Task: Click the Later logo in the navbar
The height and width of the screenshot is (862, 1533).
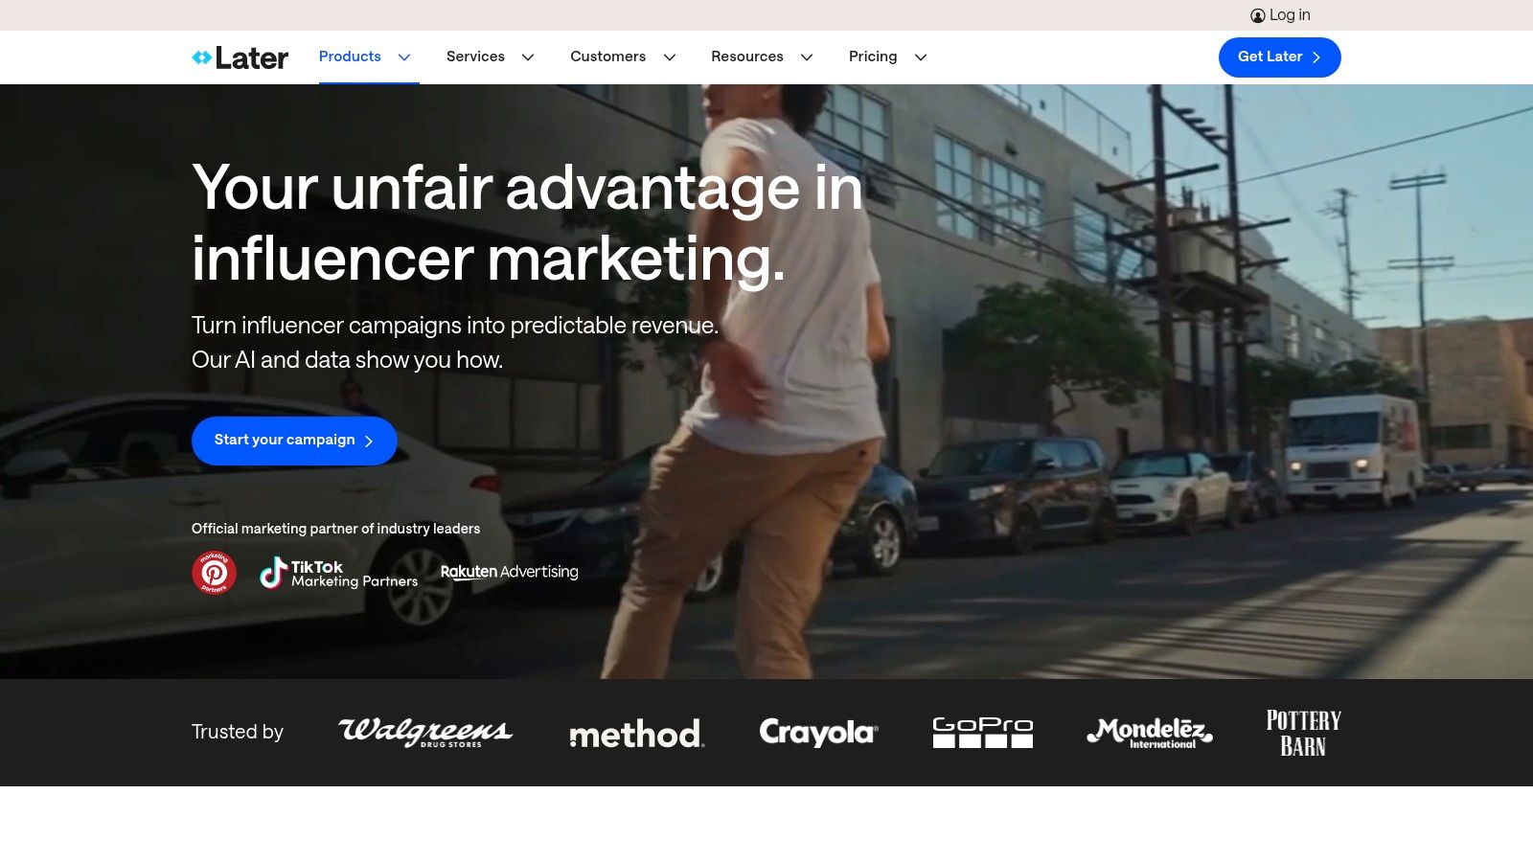Action: (240, 57)
